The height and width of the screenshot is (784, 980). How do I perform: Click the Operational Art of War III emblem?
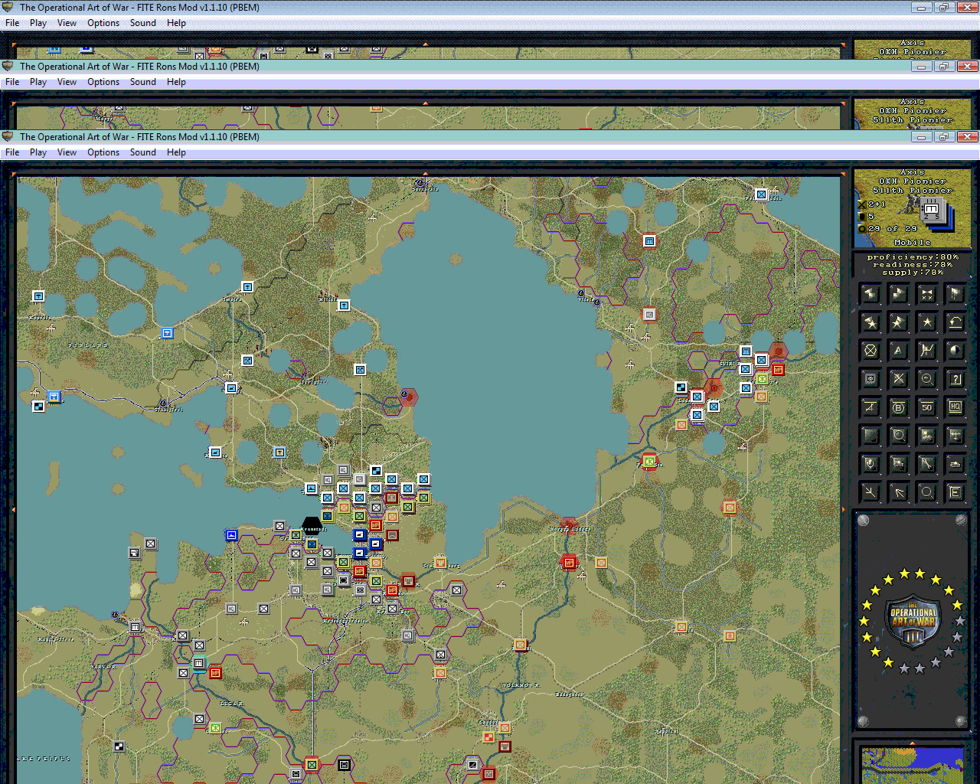912,622
